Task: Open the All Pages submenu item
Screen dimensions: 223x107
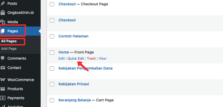Action: point(9,41)
